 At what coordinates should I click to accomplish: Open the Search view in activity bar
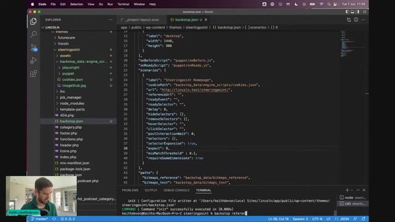click(x=33, y=34)
